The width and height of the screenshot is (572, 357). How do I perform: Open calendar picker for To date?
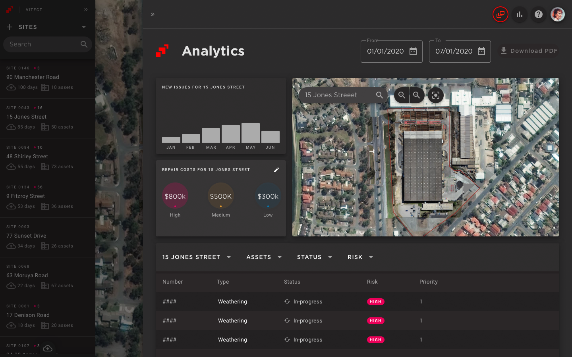pyautogui.click(x=481, y=51)
